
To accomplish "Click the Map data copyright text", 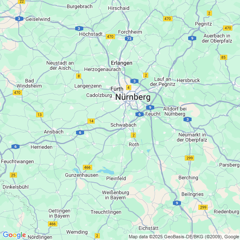I will pyautogui.click(x=184, y=237).
